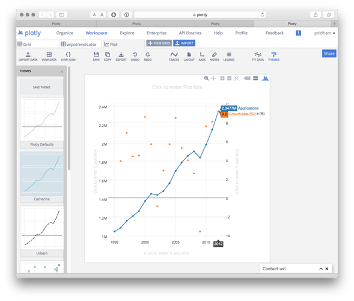This screenshot has height=301, width=354.
Task: Click the left Y axis title placeholder
Action: point(95,172)
